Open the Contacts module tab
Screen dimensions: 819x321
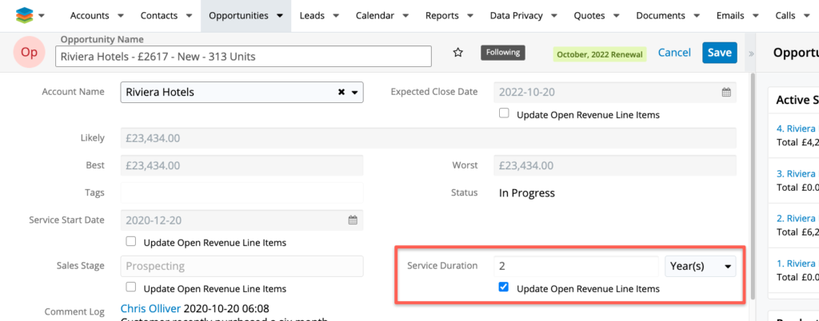[159, 16]
